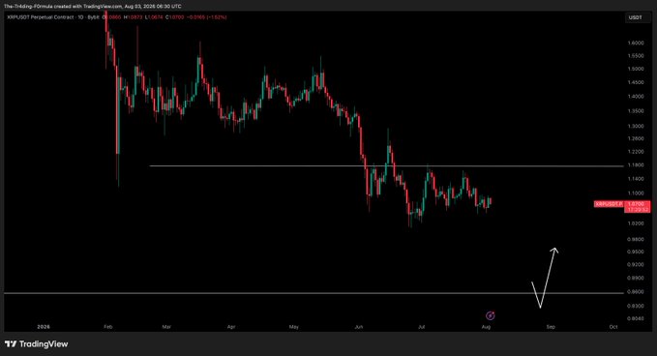
Task: Click the Feb label on time axis
Action: (108, 327)
